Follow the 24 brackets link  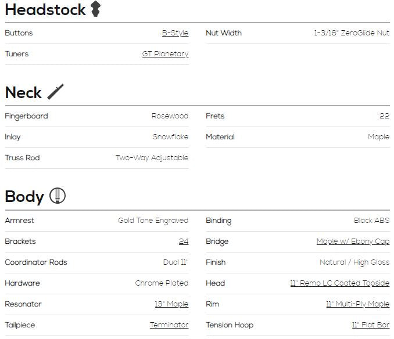pyautogui.click(x=184, y=241)
